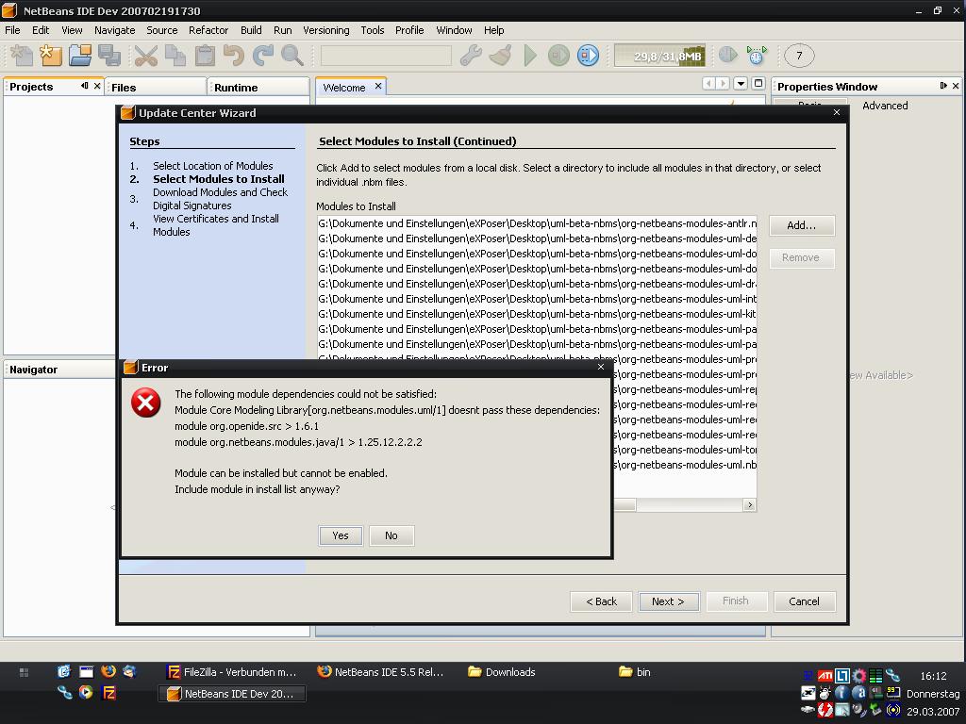Click the toolbar quick search input field

pyautogui.click(x=386, y=56)
